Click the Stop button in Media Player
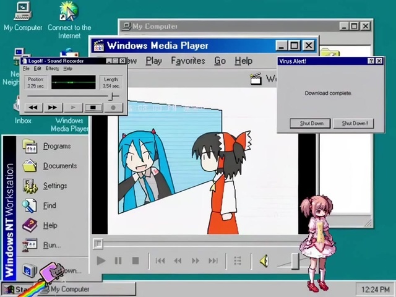396x297 pixels. tap(135, 261)
